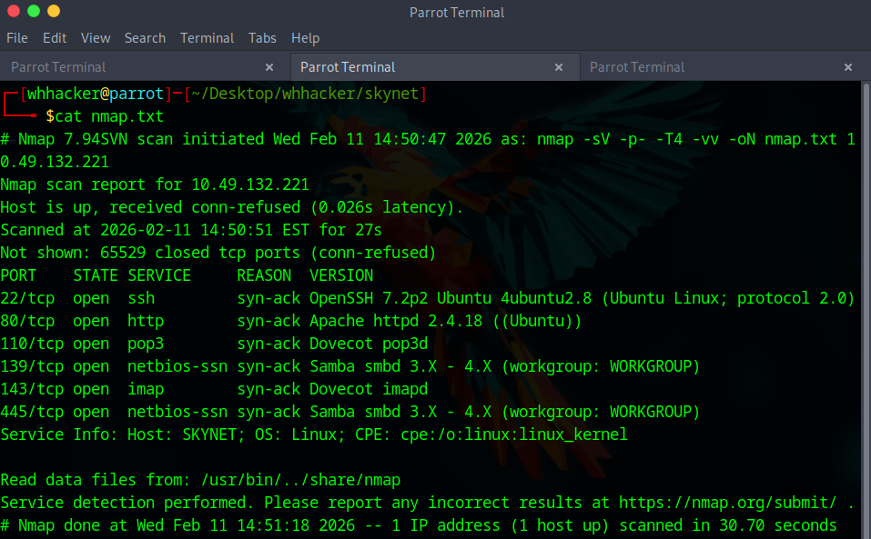Select the active middle Parrot Terminal tab
The height and width of the screenshot is (539, 871).
tap(435, 67)
